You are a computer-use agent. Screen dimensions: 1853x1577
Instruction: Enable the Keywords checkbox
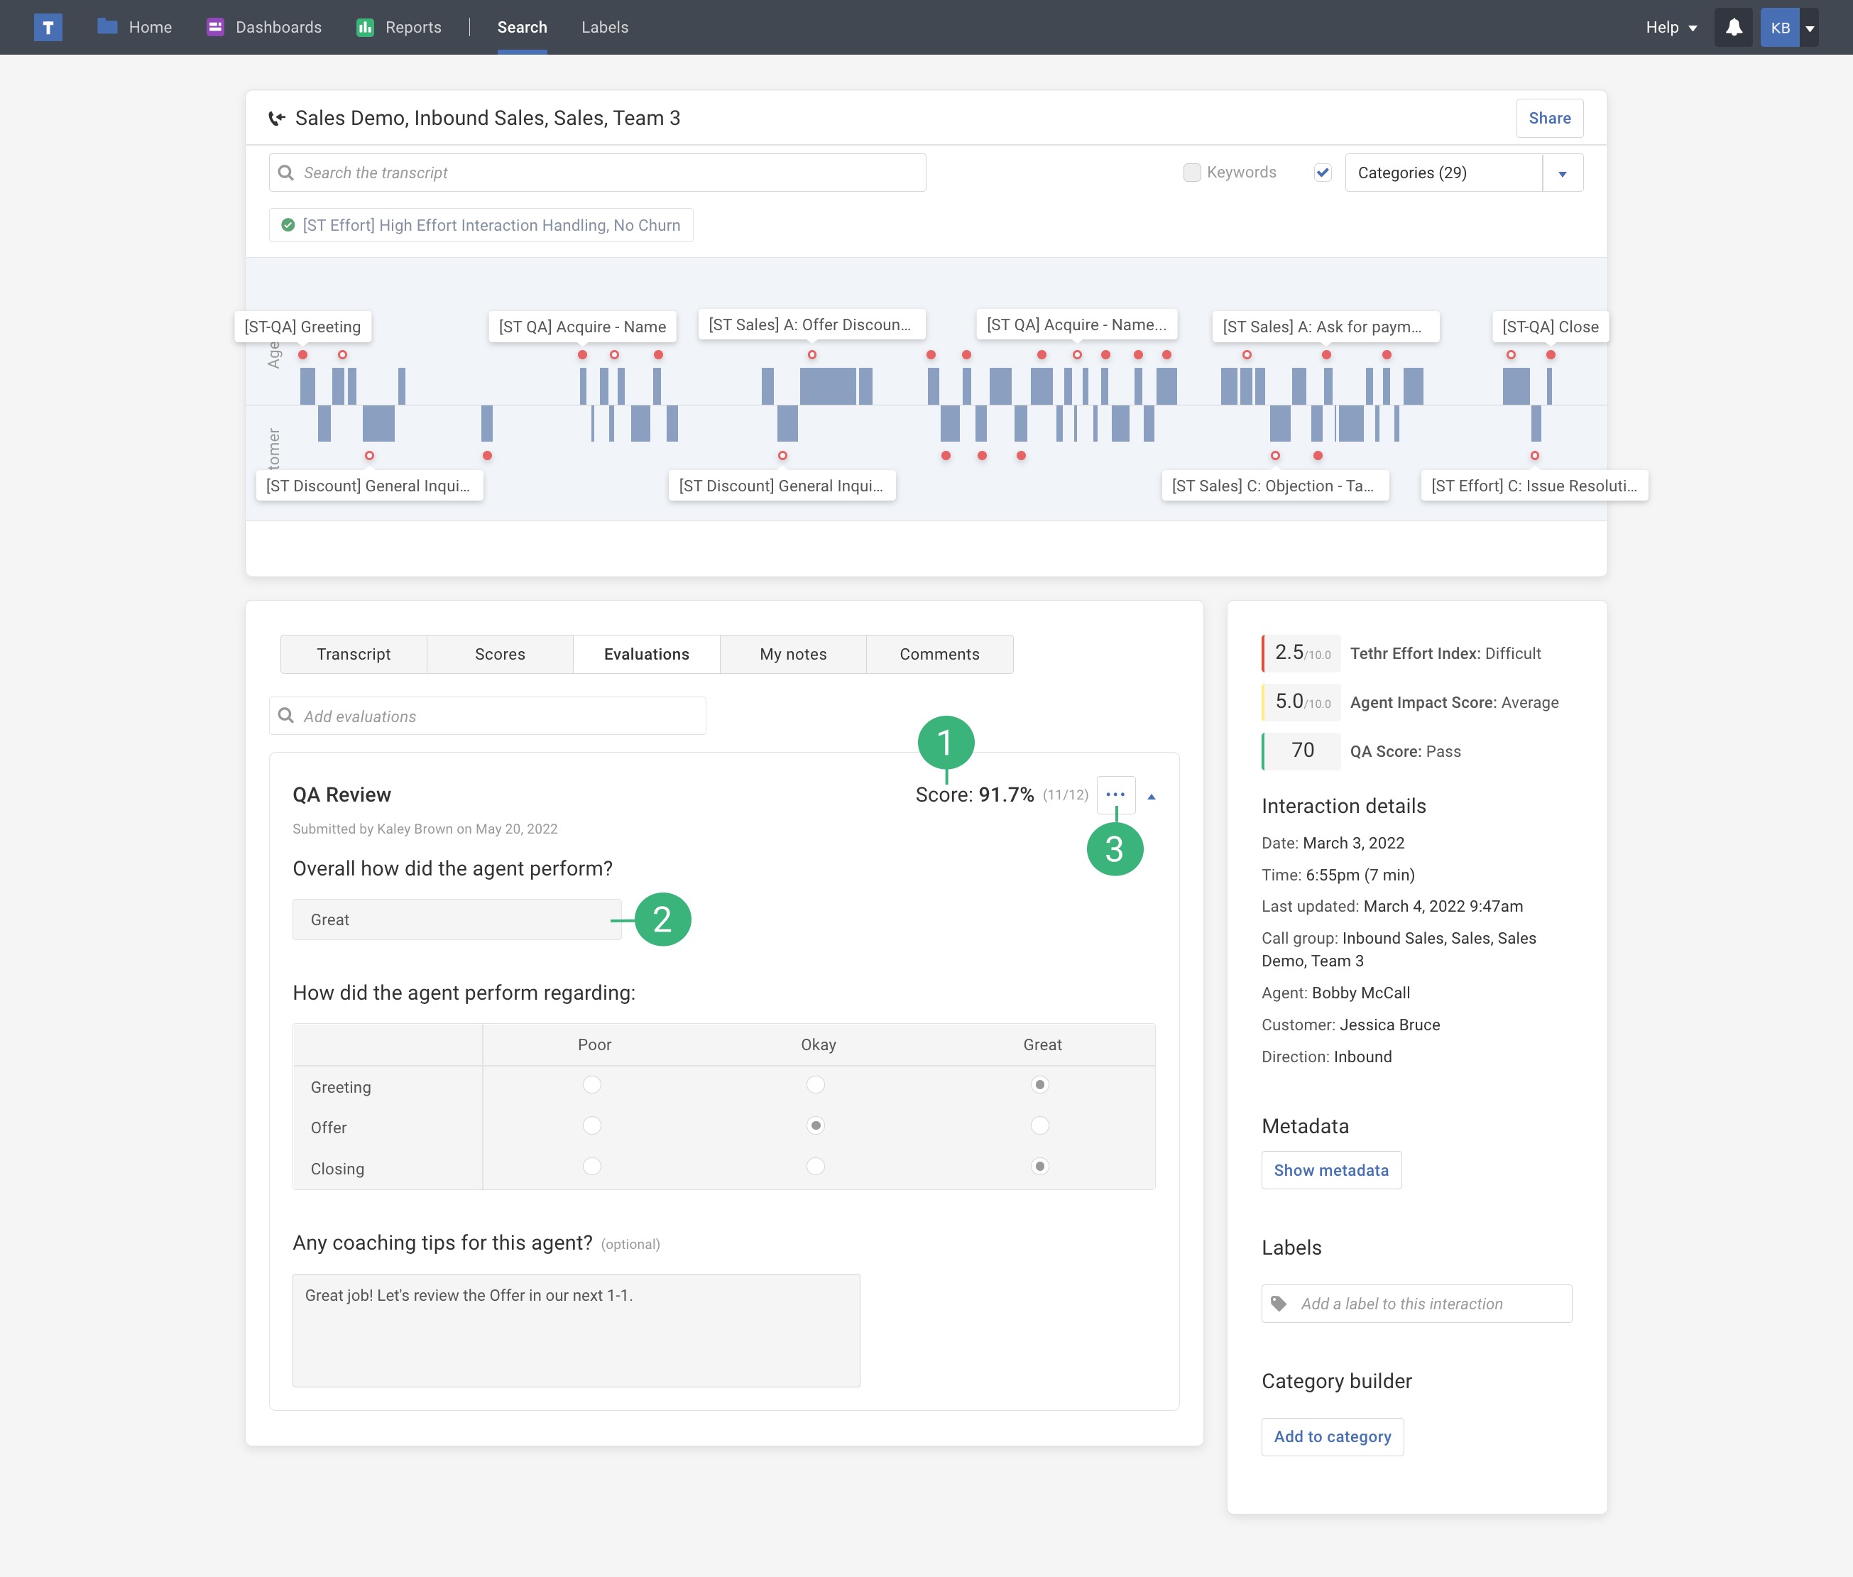[x=1191, y=173]
